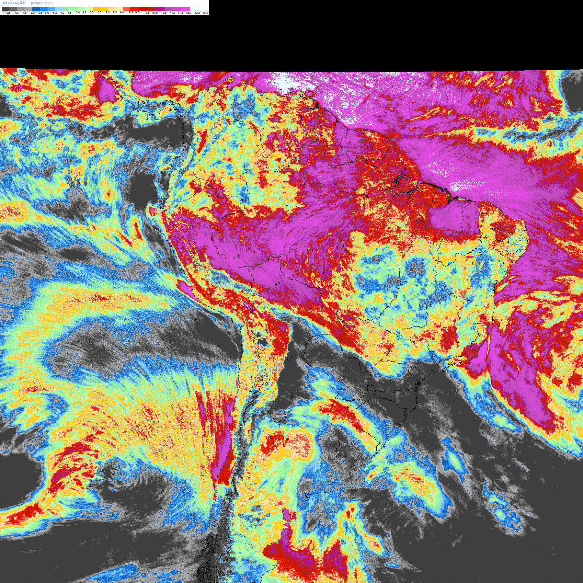Select the pale cyan swatch above 12.5
583x583 pixels.
click(194, 9)
